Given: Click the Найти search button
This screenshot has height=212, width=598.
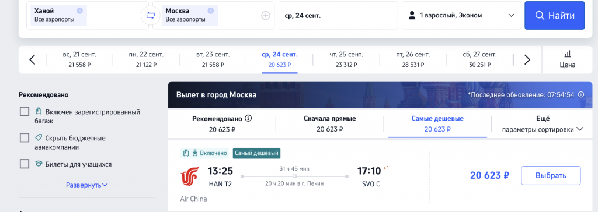Looking at the screenshot, I should pos(555,16).
